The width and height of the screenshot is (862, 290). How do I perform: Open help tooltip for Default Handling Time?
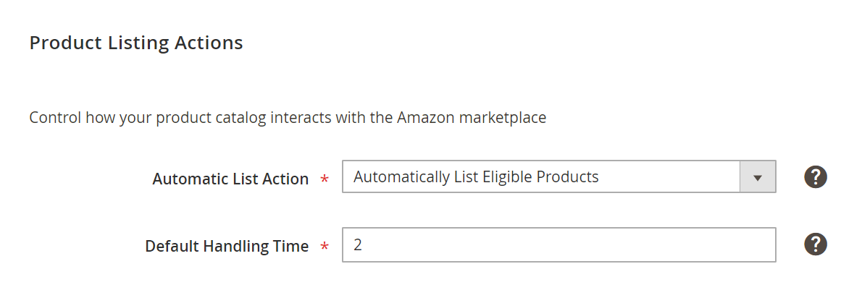(815, 244)
